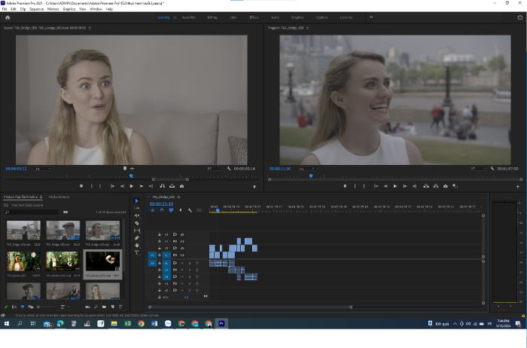Open the Project panel menu
Viewport: 527px width, 348px height.
(41, 197)
